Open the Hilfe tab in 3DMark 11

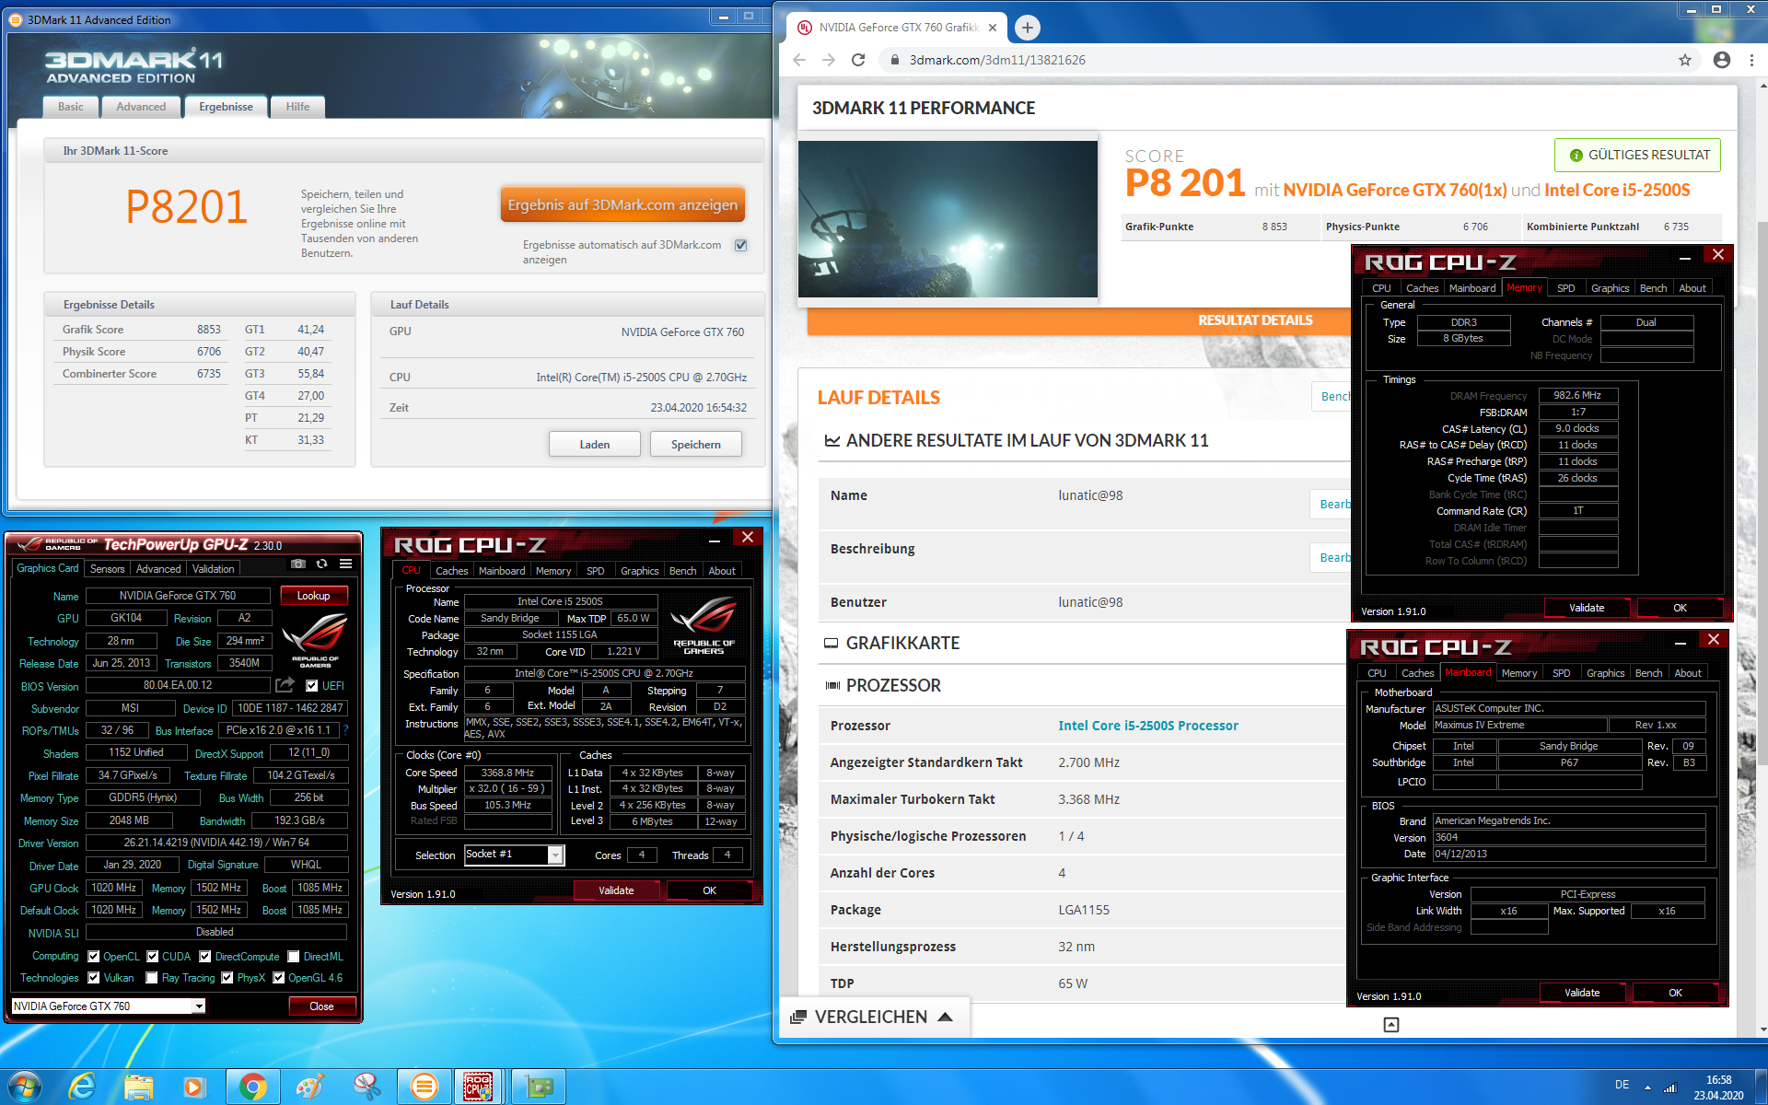[x=297, y=107]
